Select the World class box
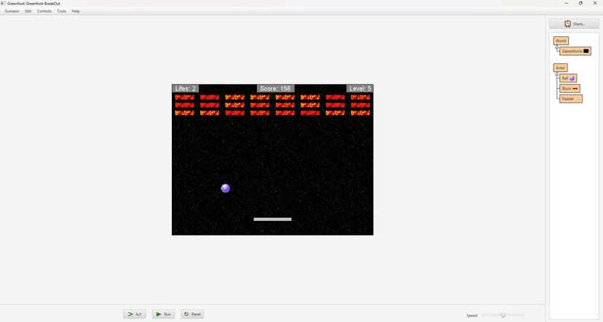Viewport: 603px width, 322px height. 561,41
